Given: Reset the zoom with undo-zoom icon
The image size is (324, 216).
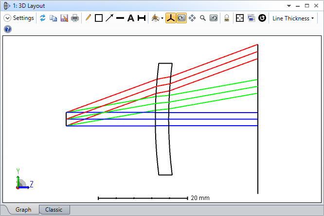Looking at the screenshot, I should click(x=214, y=18).
